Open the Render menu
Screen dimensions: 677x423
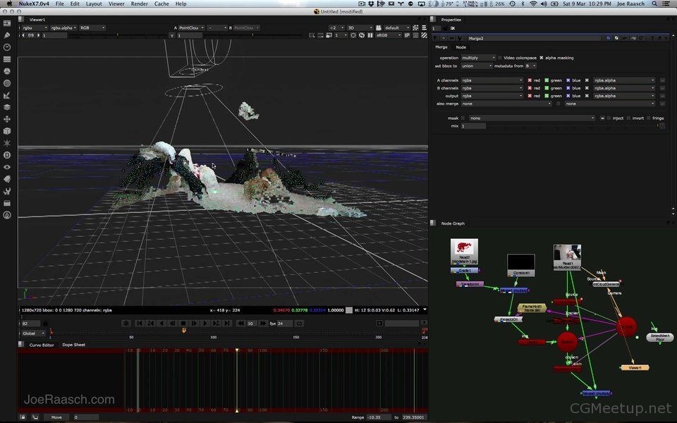140,4
